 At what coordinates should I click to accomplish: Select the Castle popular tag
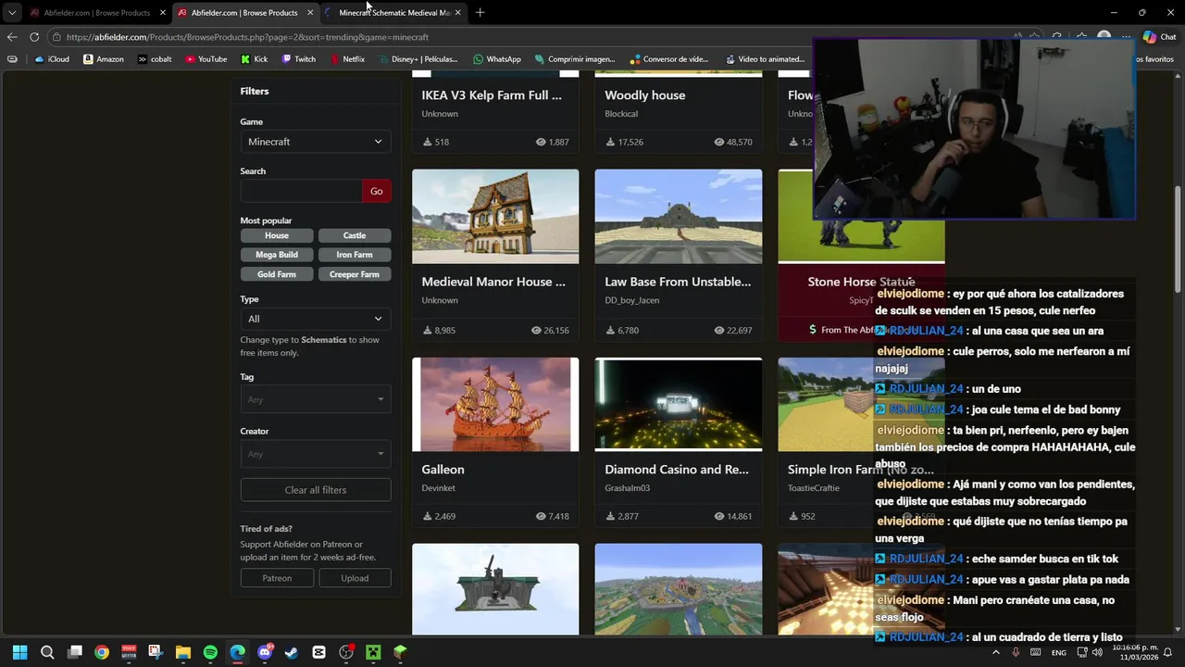coord(355,235)
